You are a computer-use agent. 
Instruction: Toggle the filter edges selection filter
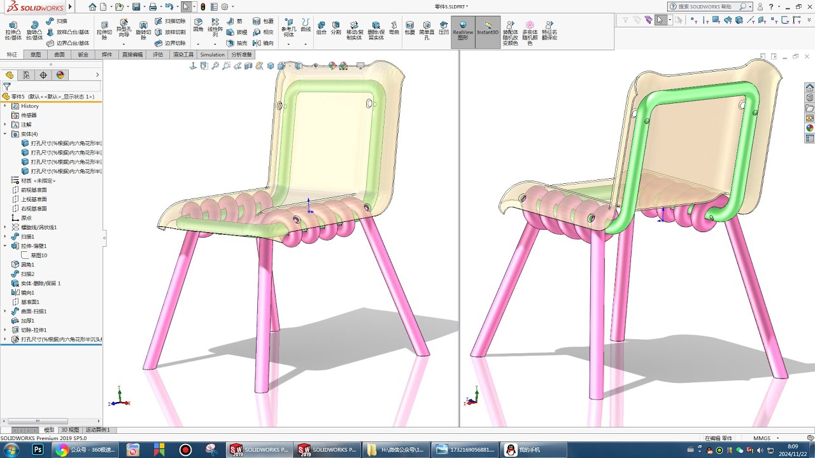point(705,20)
